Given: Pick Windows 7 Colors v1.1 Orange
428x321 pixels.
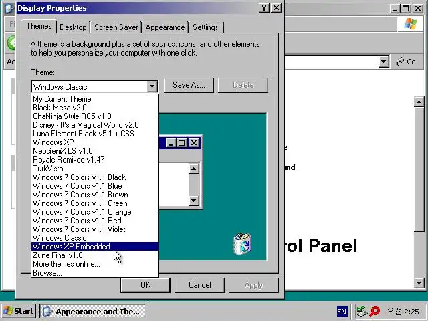Looking at the screenshot, I should point(95,212).
